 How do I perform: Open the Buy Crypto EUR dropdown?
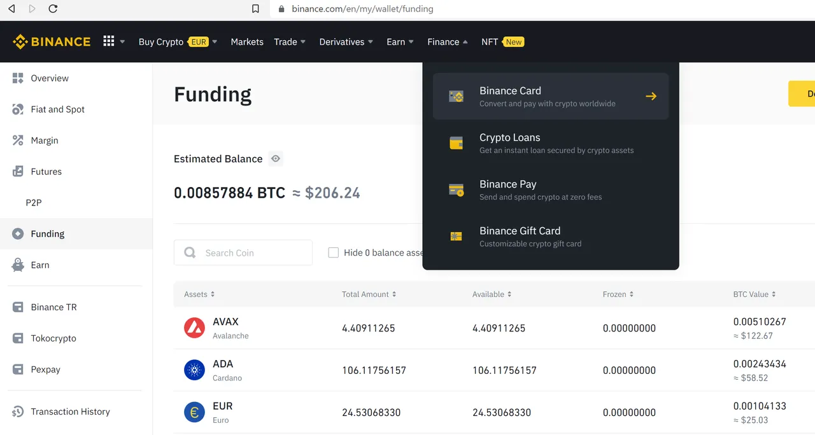(x=178, y=42)
